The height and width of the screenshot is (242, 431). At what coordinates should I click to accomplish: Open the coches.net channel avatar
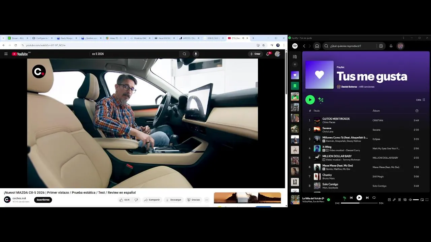pos(7,200)
